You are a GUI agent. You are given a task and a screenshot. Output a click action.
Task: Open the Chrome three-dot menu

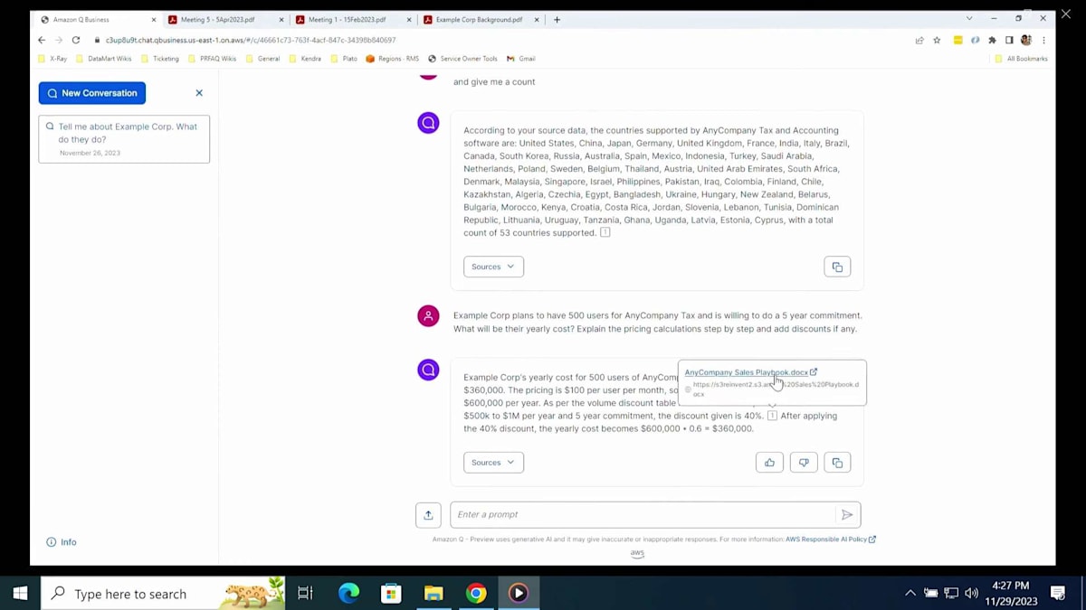pos(1043,40)
